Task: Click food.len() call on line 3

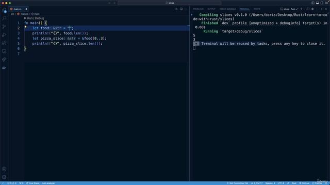Action: click(x=75, y=33)
